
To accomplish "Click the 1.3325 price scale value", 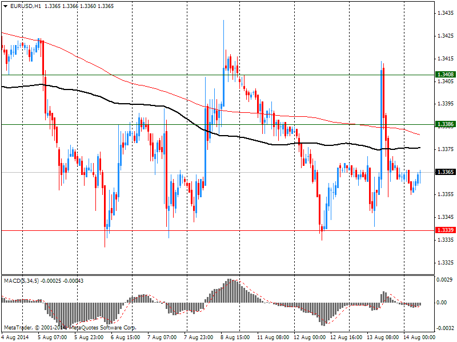I will coord(446,263).
